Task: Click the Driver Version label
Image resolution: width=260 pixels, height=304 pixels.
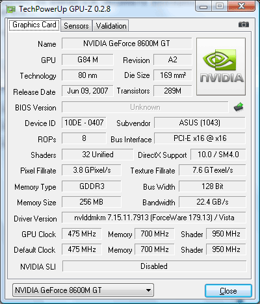Action: click(35, 219)
